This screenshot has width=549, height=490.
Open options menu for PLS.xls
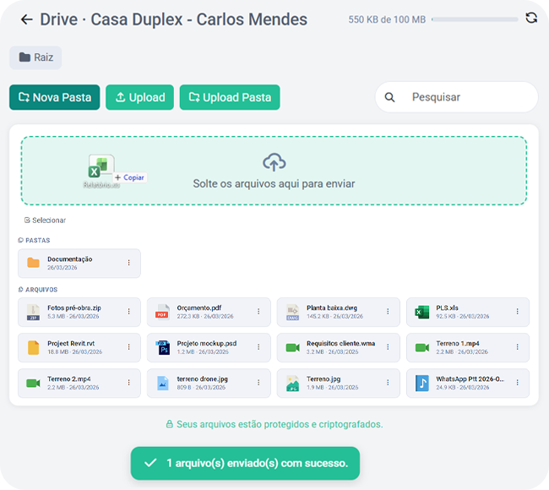click(x=517, y=312)
